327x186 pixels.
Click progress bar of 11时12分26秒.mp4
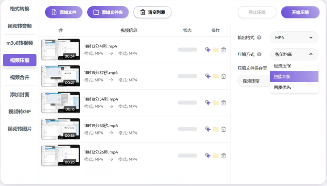(187, 156)
